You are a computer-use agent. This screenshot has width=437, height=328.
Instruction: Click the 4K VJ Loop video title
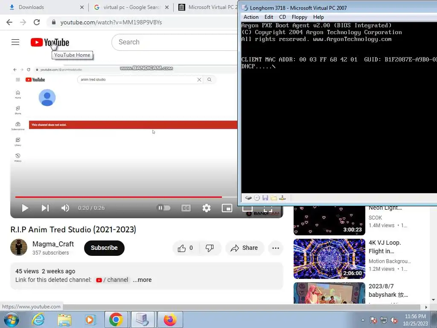(x=385, y=247)
